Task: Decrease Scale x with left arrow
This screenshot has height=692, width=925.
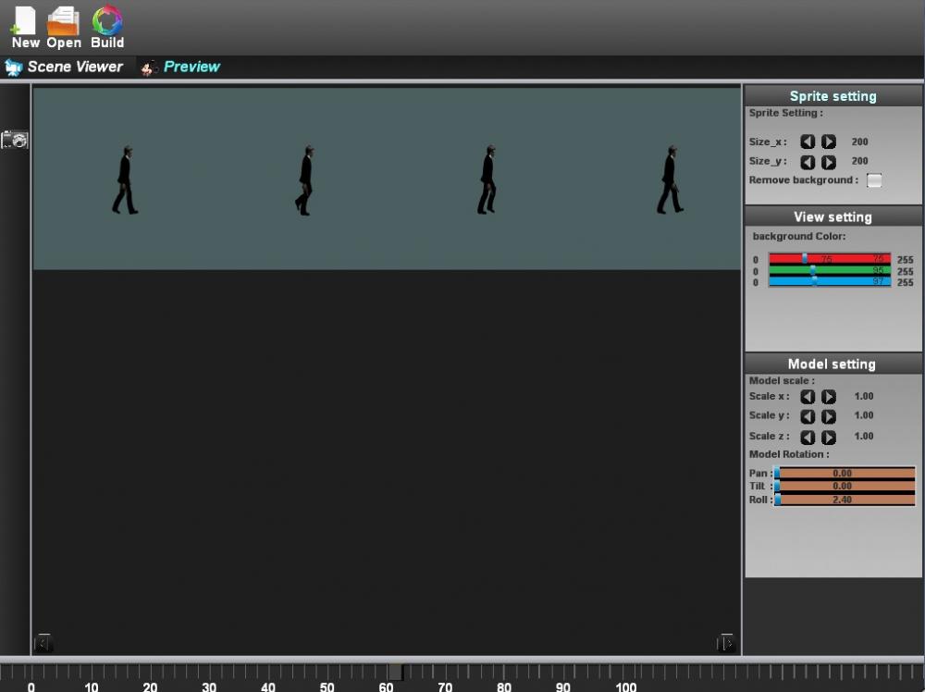Action: click(808, 397)
